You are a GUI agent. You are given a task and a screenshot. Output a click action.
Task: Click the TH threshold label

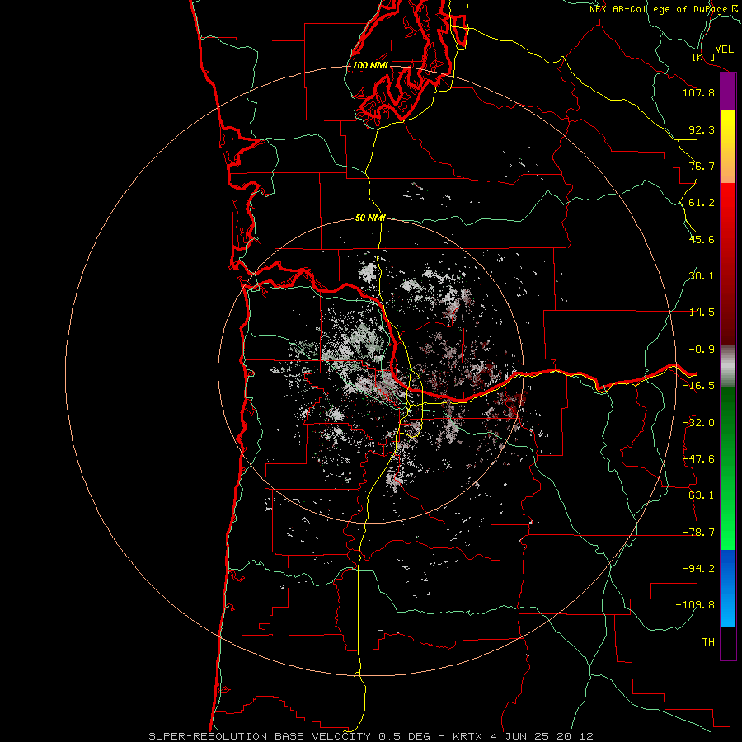pyautogui.click(x=708, y=642)
